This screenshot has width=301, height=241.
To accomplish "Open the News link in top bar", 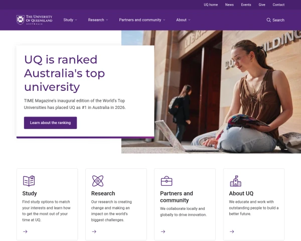I will [229, 5].
